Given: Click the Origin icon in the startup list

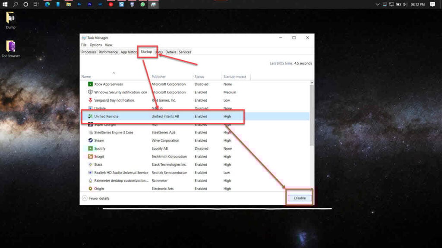Looking at the screenshot, I should pyautogui.click(x=90, y=189).
